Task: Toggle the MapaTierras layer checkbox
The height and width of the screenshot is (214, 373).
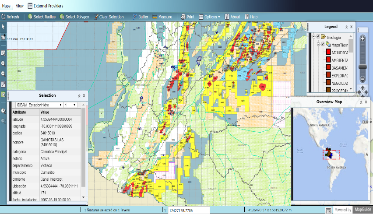Action: click(323, 45)
